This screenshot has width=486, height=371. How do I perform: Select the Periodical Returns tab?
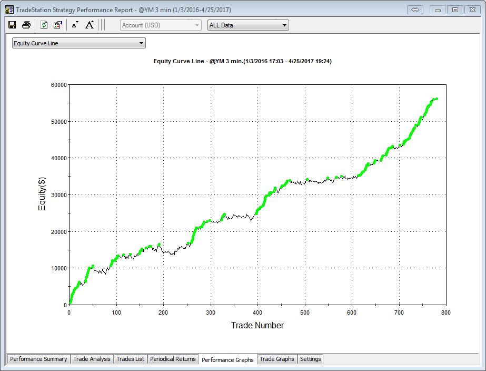[x=173, y=359]
